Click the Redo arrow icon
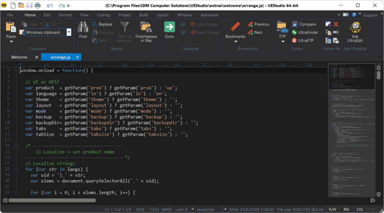 pyautogui.click(x=61, y=5)
